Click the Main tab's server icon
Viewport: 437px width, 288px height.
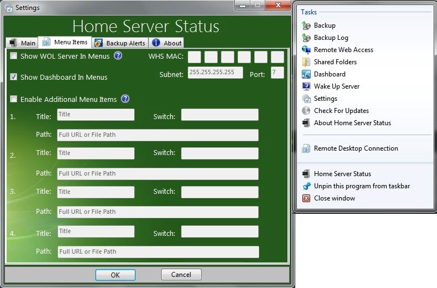click(x=13, y=43)
